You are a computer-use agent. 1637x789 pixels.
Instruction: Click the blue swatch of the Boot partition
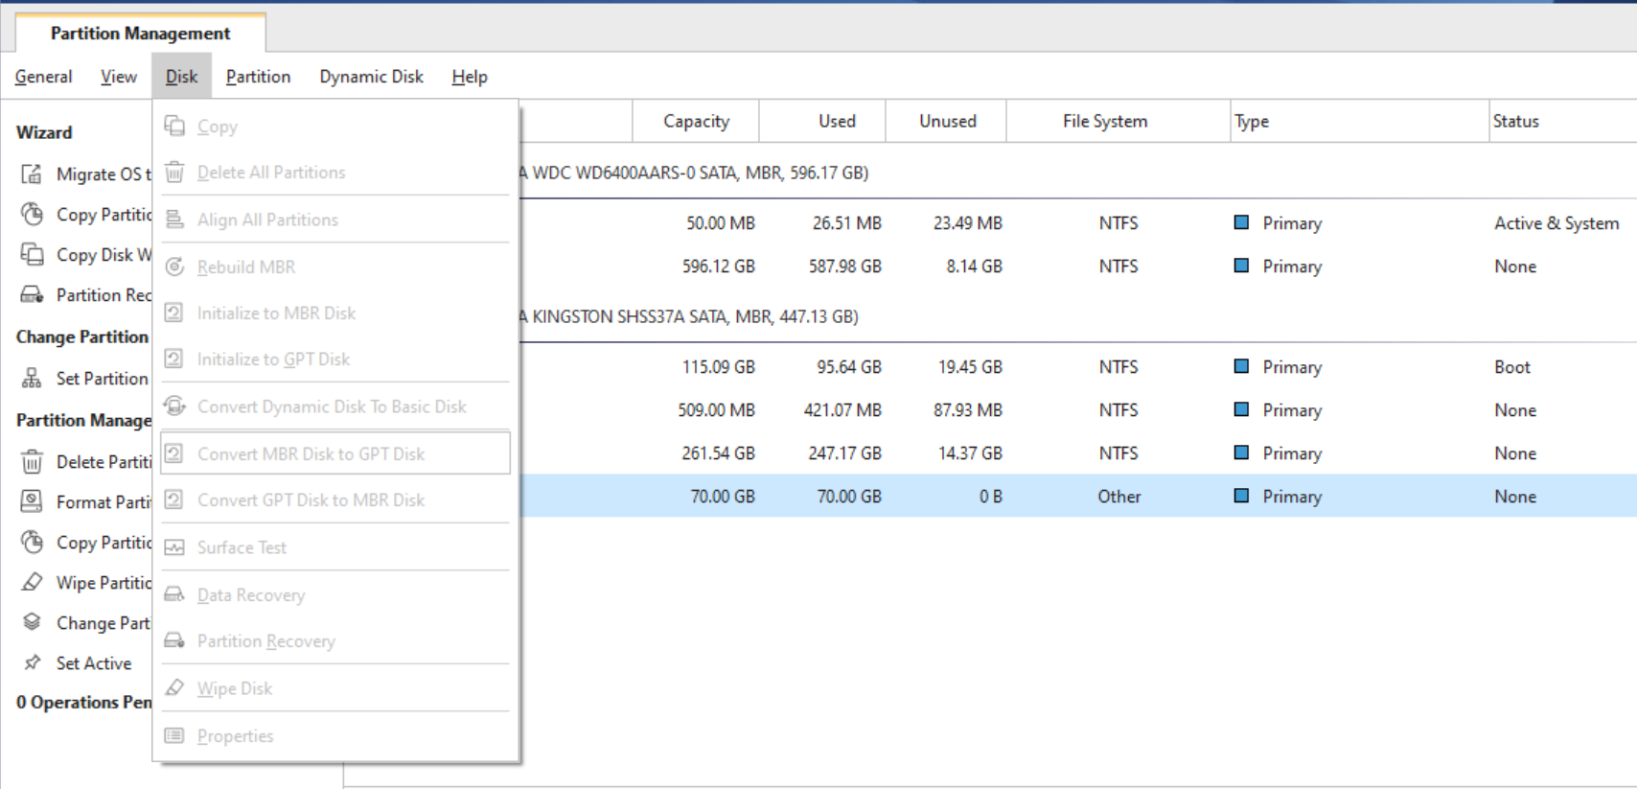pos(1241,366)
